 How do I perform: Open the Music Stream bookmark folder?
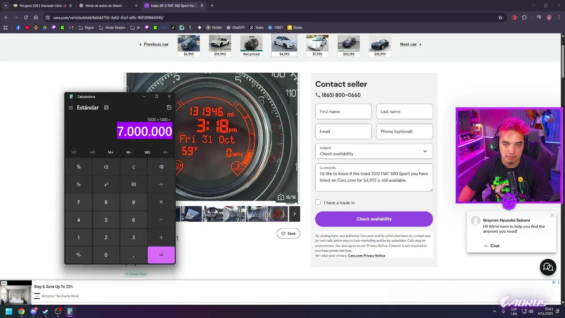(112, 27)
